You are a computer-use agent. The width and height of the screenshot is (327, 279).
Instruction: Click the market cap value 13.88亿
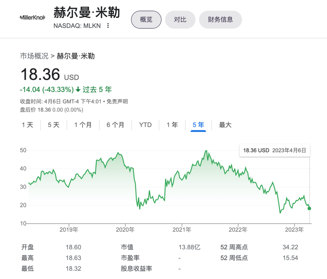pyautogui.click(x=189, y=247)
